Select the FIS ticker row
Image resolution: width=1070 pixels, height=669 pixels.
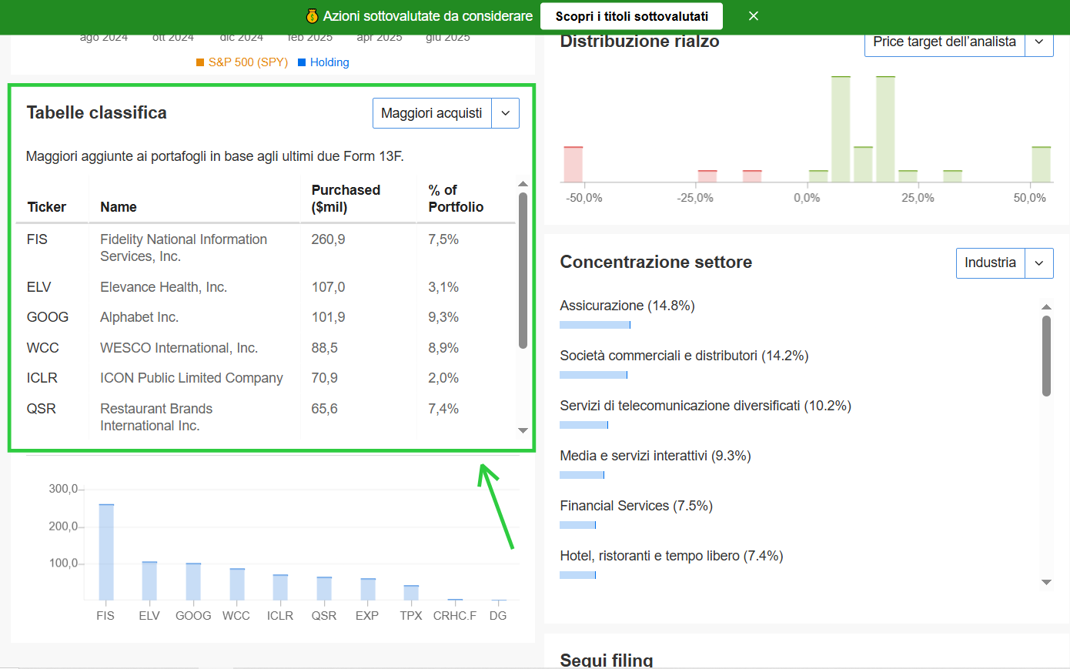pyautogui.click(x=266, y=248)
